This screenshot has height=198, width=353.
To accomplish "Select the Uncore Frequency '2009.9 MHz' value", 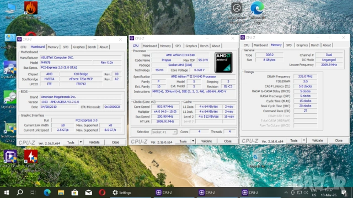I will point(329,65).
